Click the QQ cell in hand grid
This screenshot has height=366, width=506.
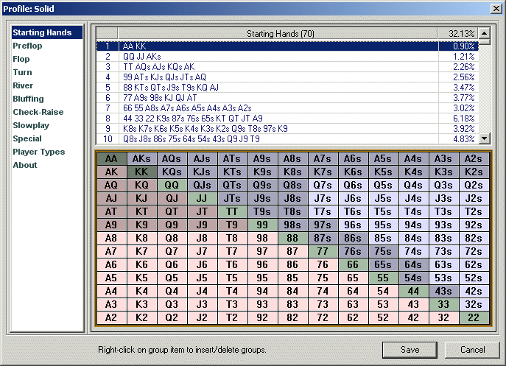pos(172,186)
